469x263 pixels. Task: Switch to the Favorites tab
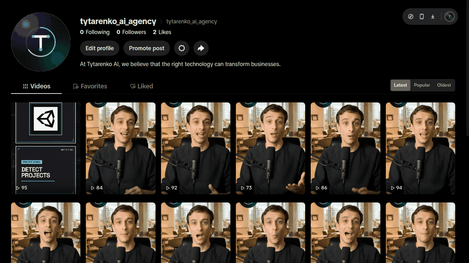90,86
